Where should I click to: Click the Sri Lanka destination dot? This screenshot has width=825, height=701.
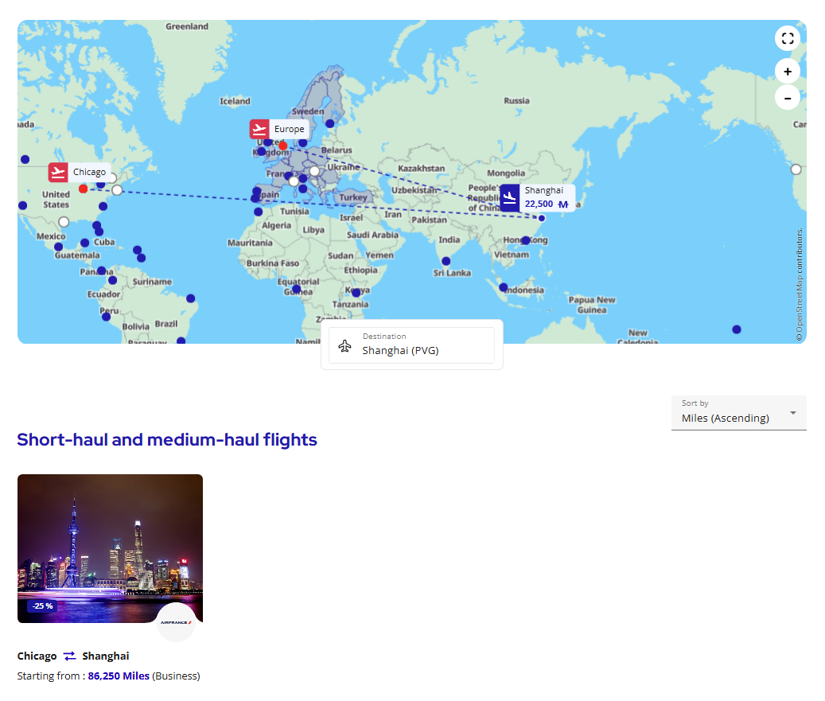[446, 261]
